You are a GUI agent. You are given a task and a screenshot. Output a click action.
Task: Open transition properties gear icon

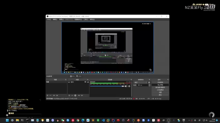pos(149,83)
